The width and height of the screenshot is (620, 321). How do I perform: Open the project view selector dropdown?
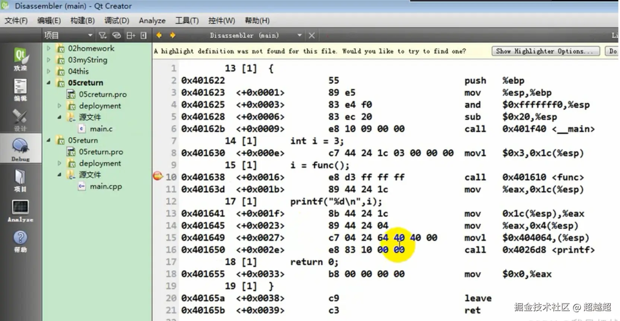[x=69, y=35]
